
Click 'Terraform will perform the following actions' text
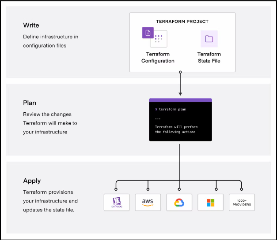(176, 129)
